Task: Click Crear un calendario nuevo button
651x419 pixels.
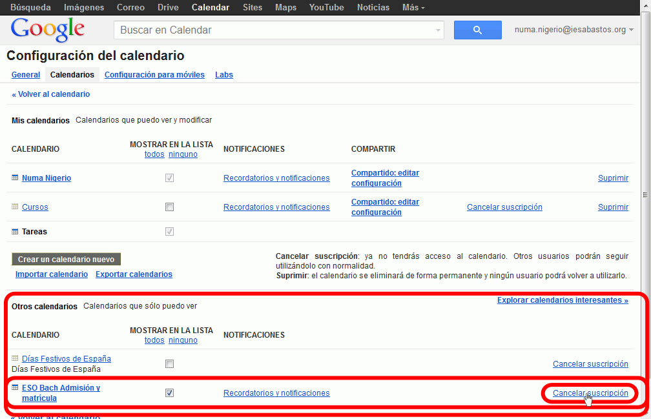Action: 66,260
